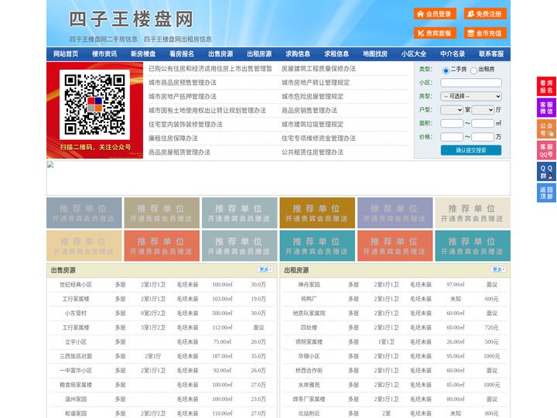
Task: Open 地质队家属院 rental listing
Action: tap(309, 313)
